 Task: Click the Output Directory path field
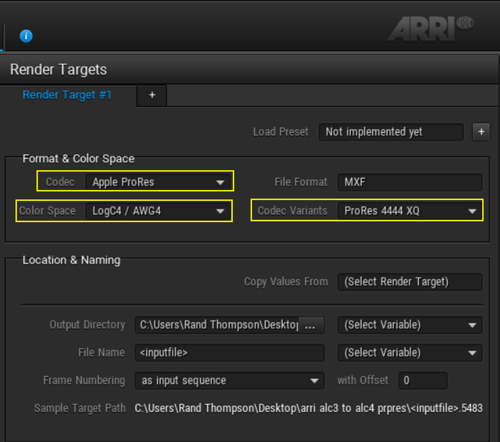click(217, 325)
